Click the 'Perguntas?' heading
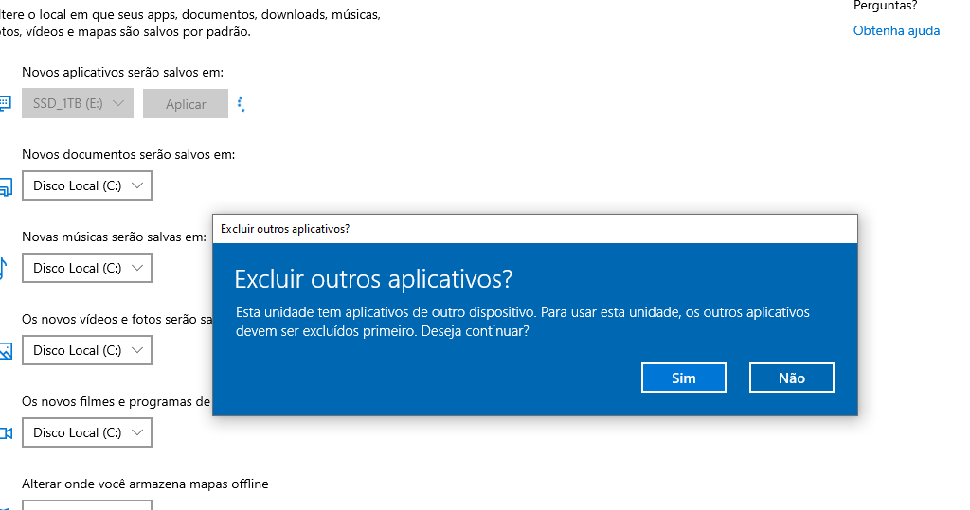This screenshot has width=970, height=510. [886, 6]
